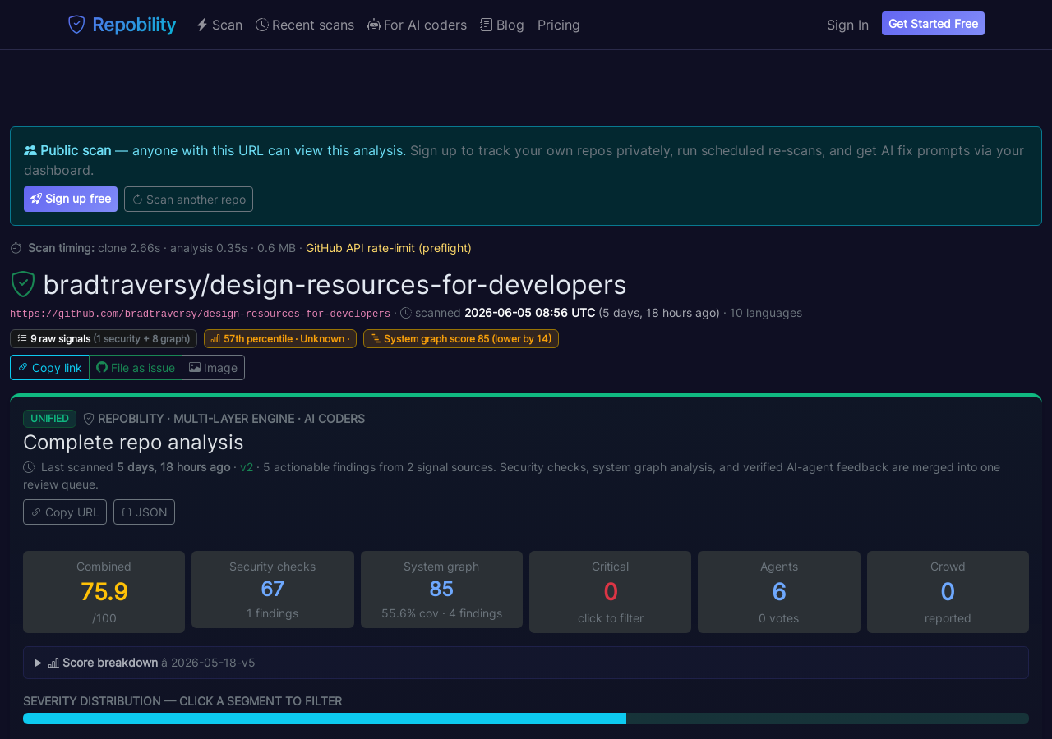Image resolution: width=1052 pixels, height=739 pixels.
Task: Select the Security checks 67 card
Action: pos(273,590)
